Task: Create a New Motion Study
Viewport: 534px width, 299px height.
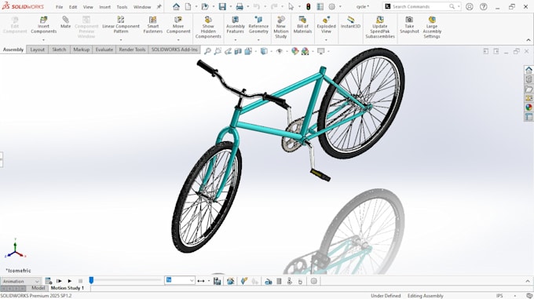Action: [281, 27]
